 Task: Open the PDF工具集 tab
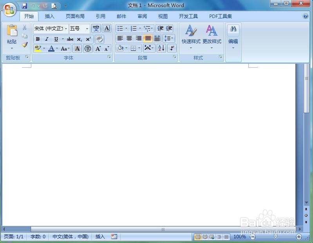(x=221, y=16)
